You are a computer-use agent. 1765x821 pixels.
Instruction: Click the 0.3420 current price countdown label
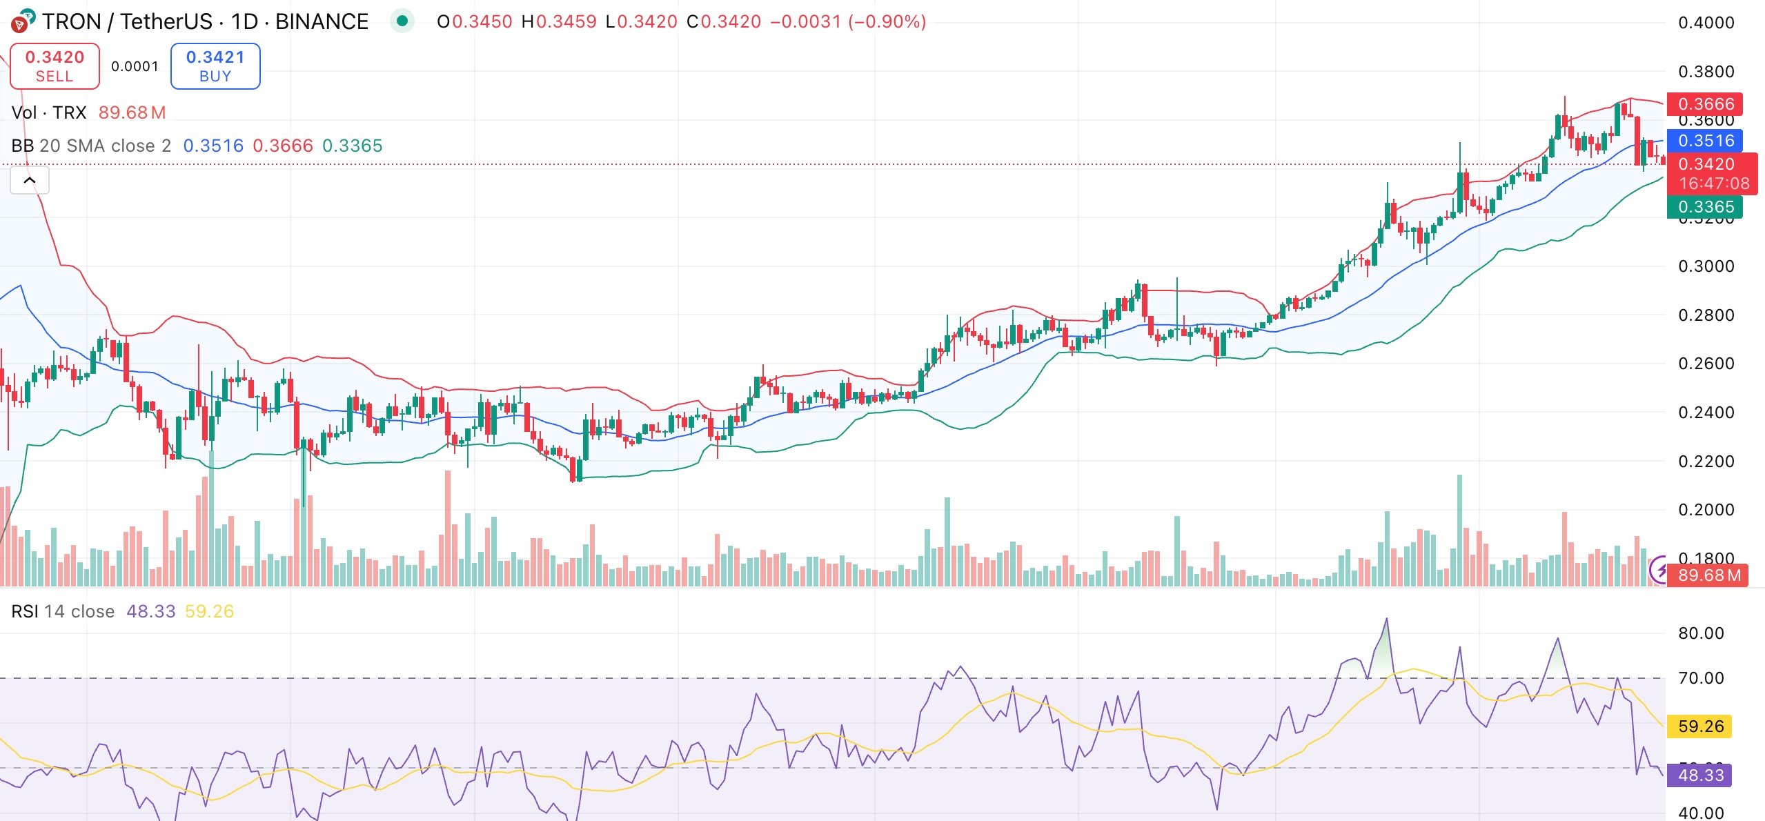pyautogui.click(x=1713, y=174)
